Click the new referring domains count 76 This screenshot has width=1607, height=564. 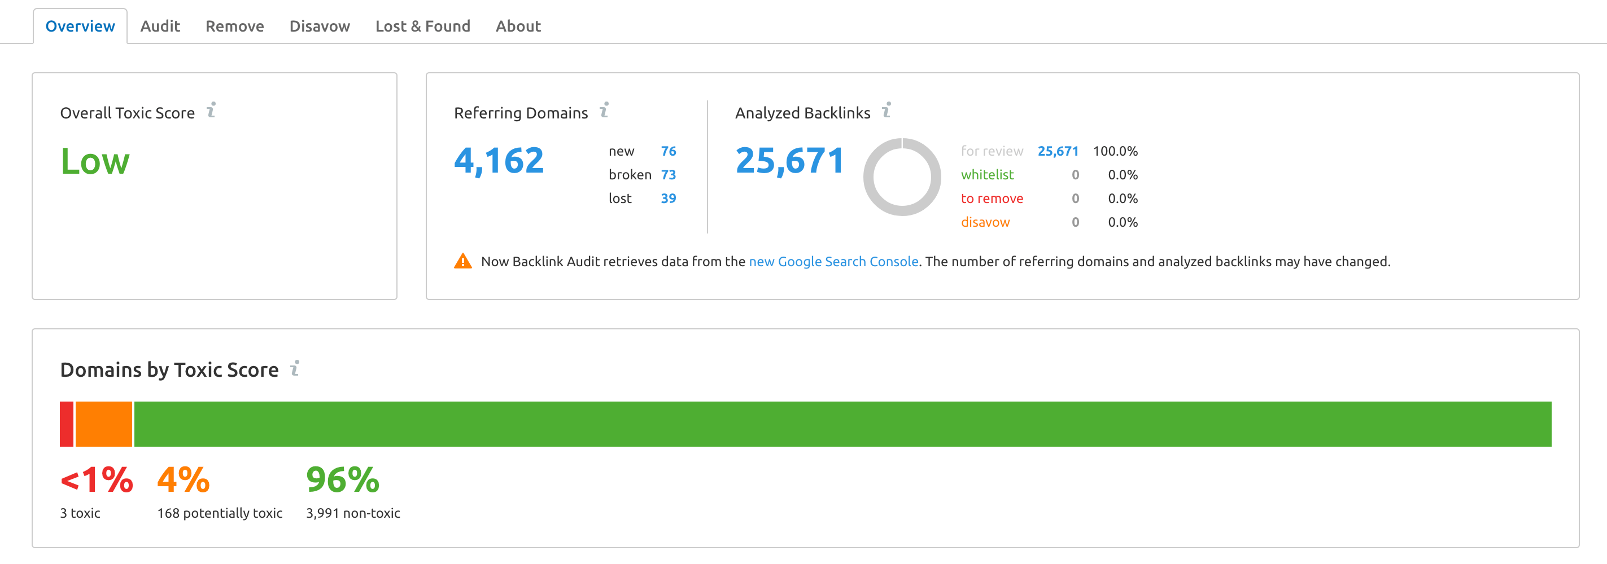668,151
